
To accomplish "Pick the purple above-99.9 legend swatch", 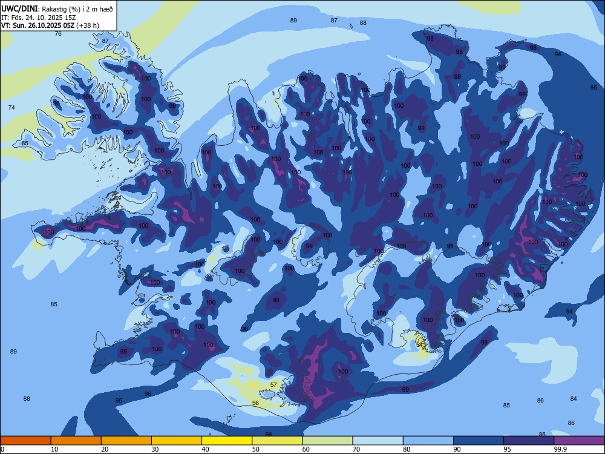I will (579, 441).
